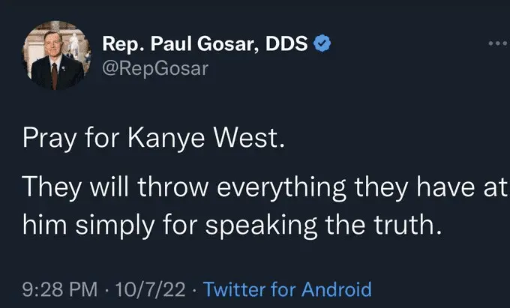Click the Twitter for Android source link
510x308 pixels.
287,289
